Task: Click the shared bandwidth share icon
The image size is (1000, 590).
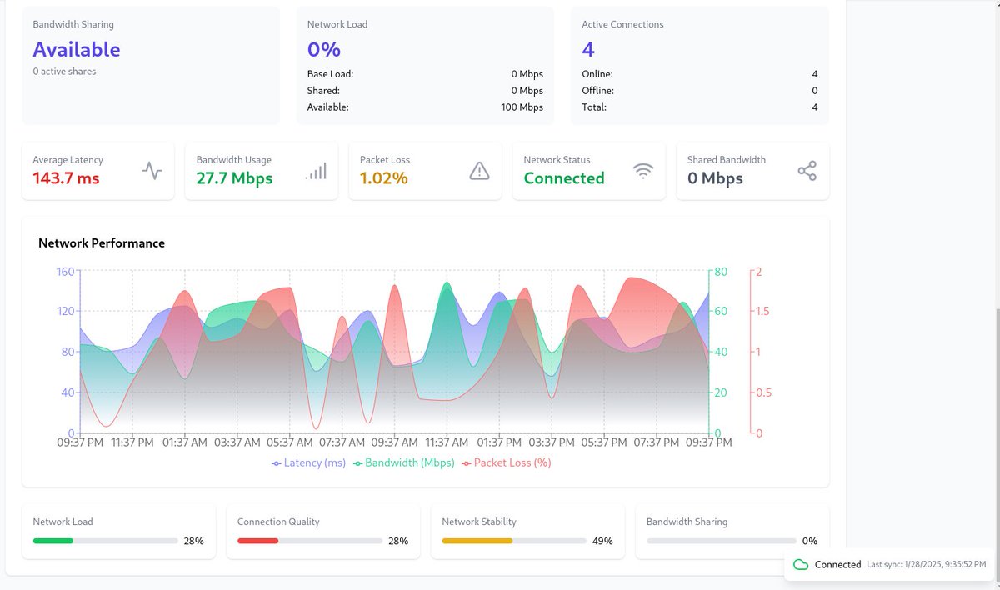Action: point(807,171)
